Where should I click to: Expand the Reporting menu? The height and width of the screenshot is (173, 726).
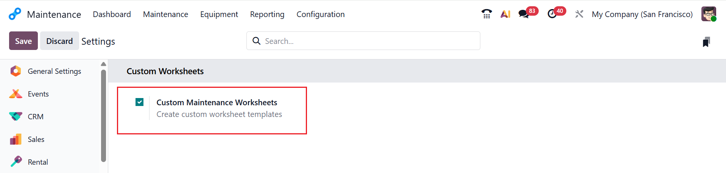pyautogui.click(x=267, y=14)
